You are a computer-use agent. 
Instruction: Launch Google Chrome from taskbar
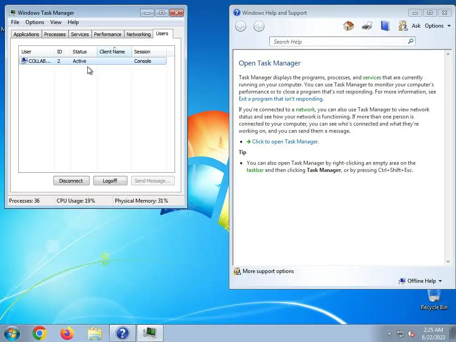coord(40,333)
